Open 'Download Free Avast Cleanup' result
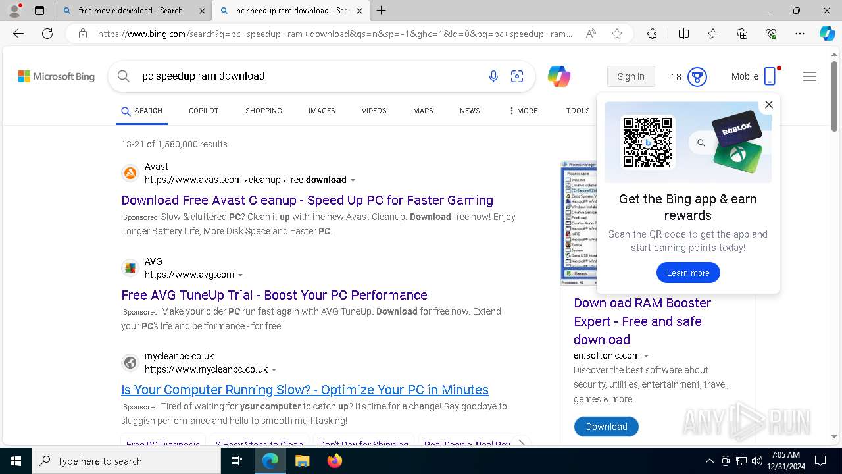This screenshot has width=842, height=474. [x=307, y=200]
